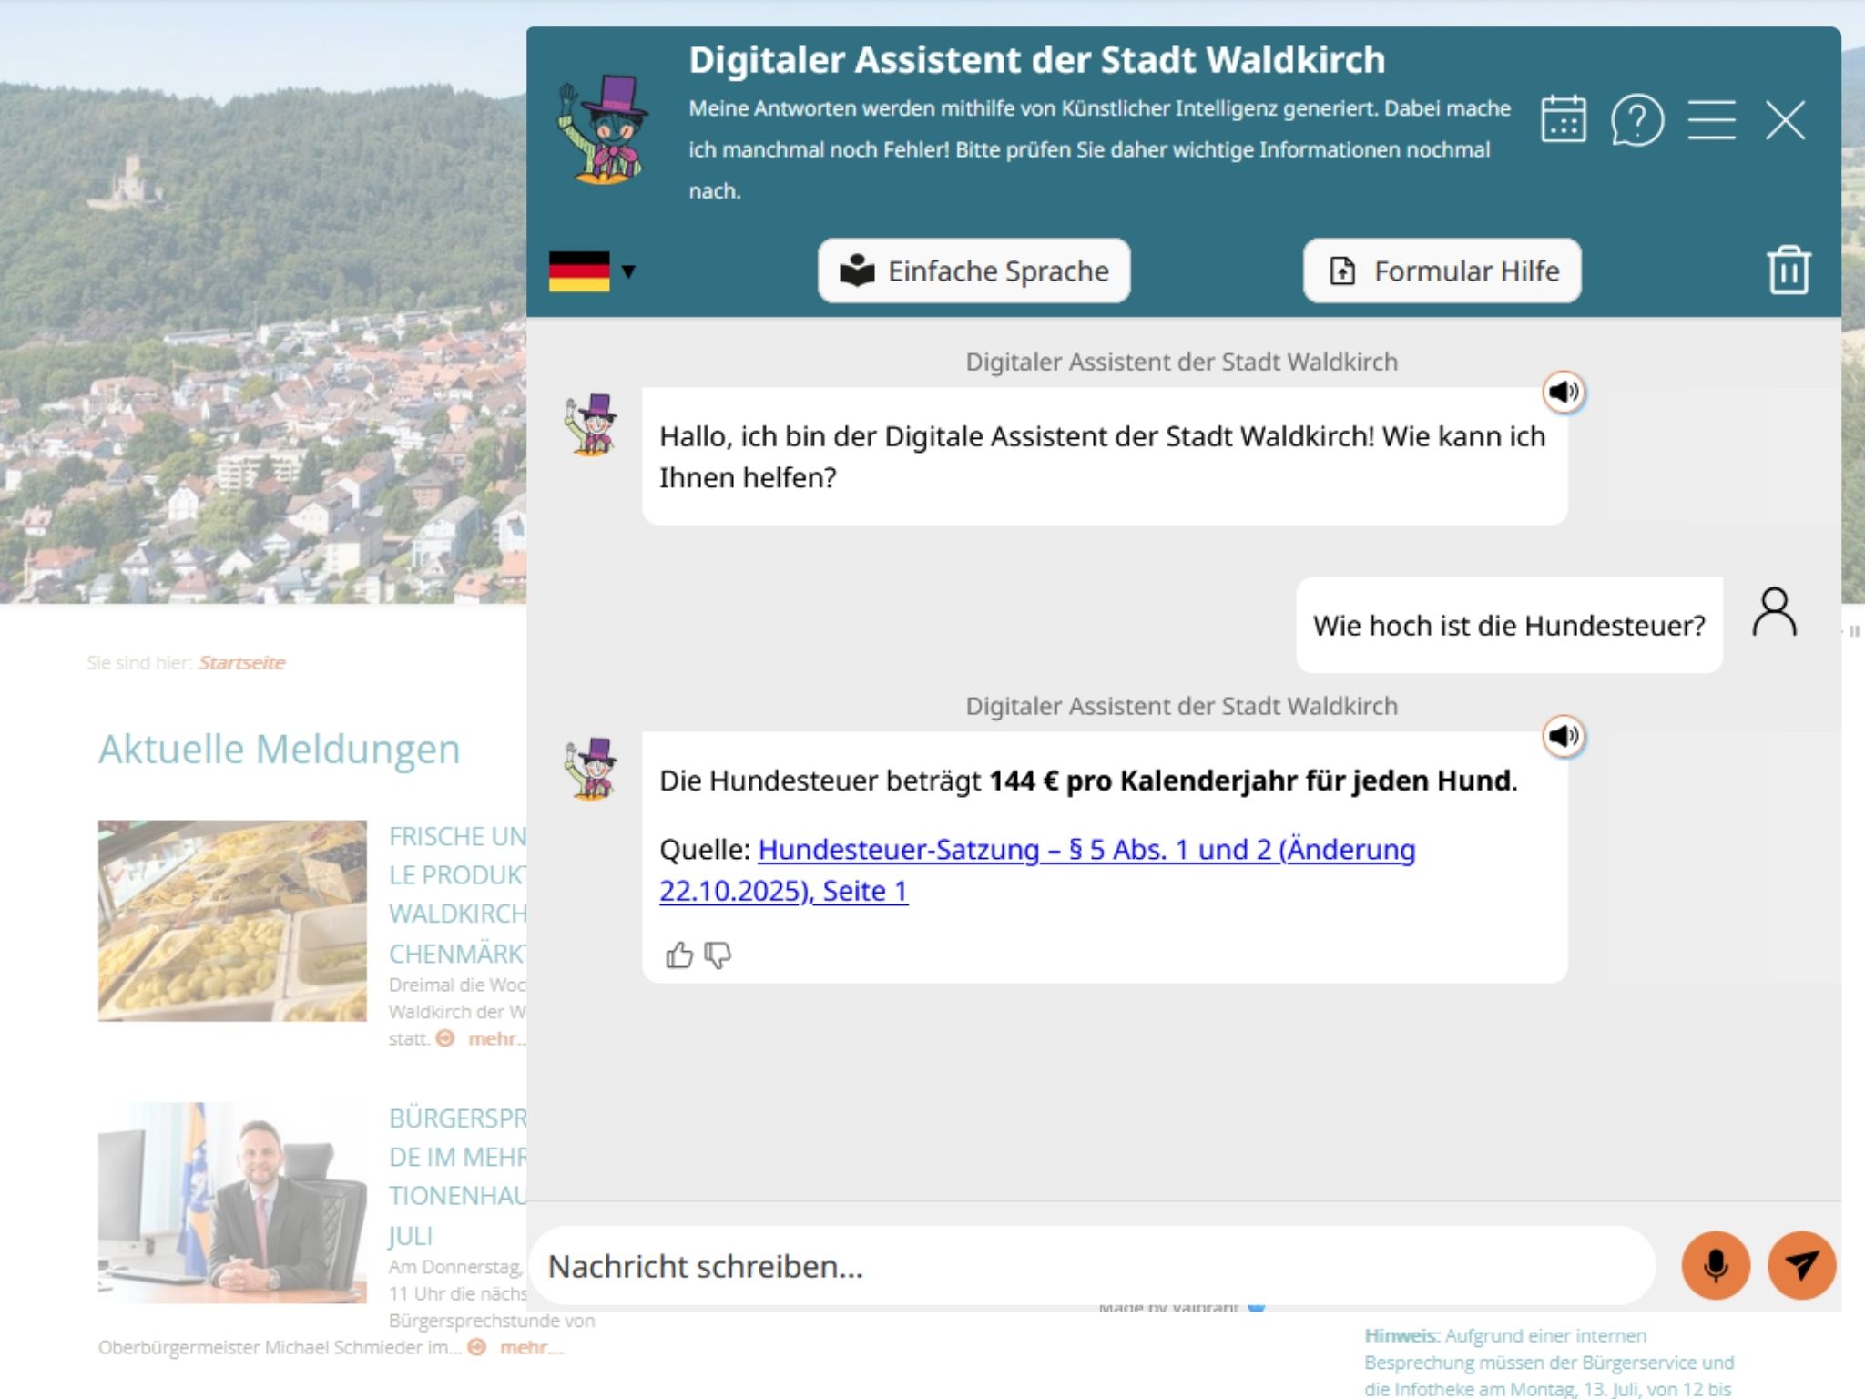Play audio of the Hundesteuer answer

1564,736
